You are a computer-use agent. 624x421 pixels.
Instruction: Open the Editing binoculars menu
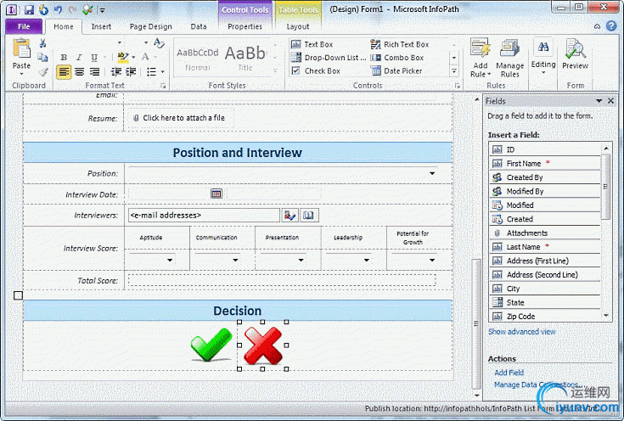pos(543,58)
